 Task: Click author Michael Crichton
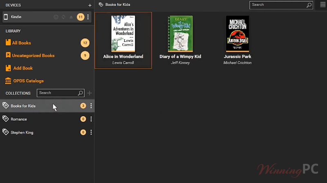(237, 63)
